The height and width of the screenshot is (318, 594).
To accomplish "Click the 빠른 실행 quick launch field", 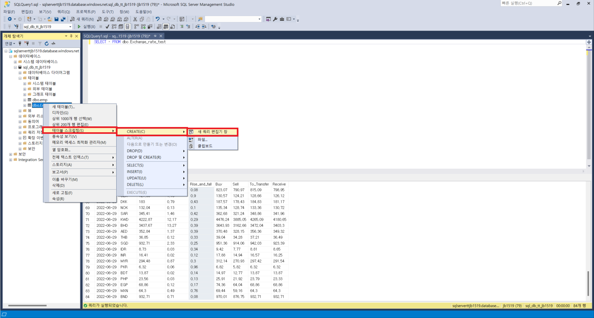I will pos(529,3).
